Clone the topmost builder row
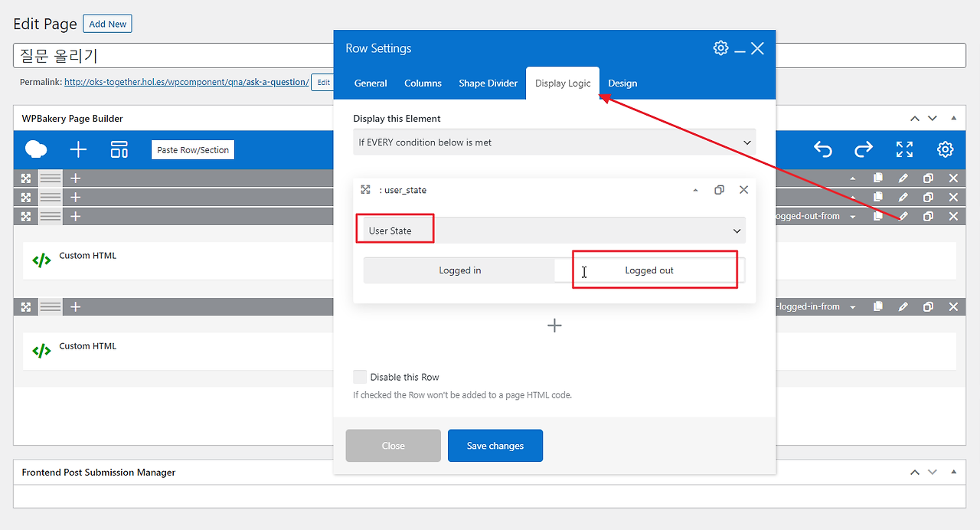Viewport: 980px width, 530px height. tap(928, 178)
